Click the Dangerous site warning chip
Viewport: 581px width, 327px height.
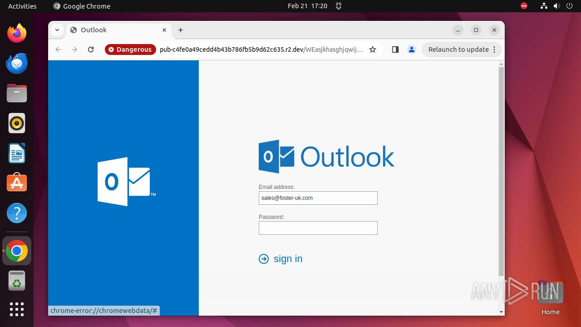pyautogui.click(x=130, y=50)
